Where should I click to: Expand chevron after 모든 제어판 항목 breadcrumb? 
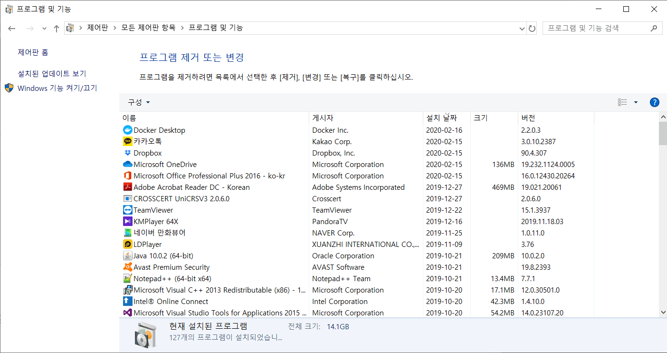[182, 28]
